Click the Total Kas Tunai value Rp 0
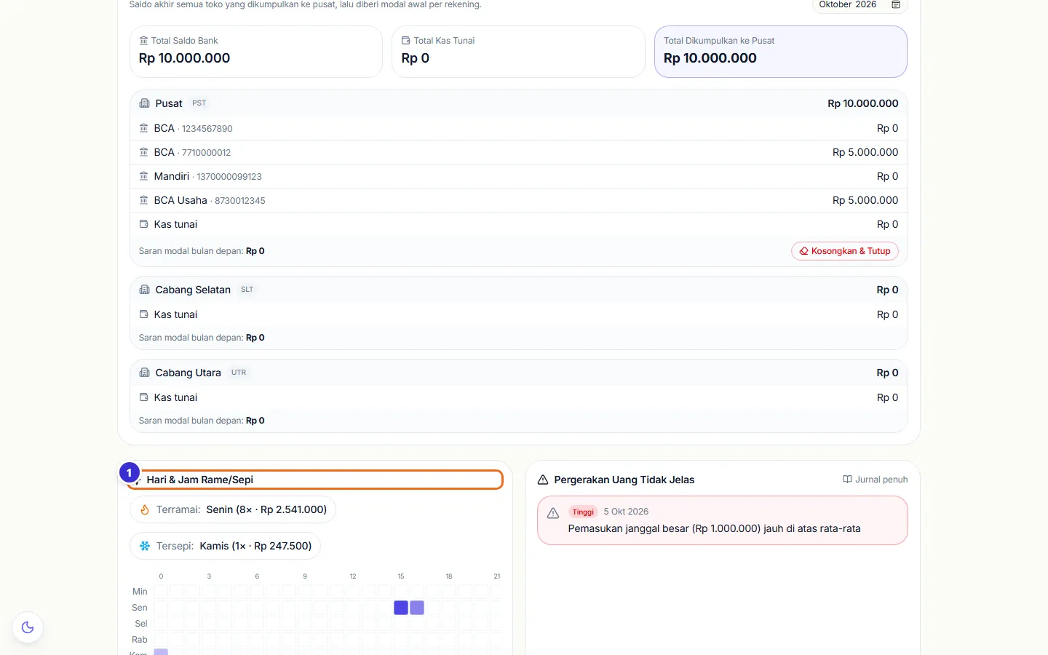 tap(416, 58)
